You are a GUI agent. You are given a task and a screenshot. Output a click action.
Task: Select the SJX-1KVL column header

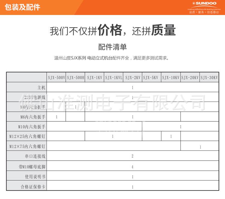point(113,77)
